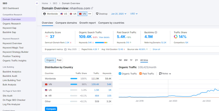Open the USD currency dropdown
219x111 pixels.
134,14
